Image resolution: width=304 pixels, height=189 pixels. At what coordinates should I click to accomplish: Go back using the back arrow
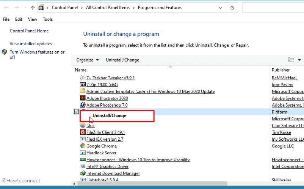point(6,8)
